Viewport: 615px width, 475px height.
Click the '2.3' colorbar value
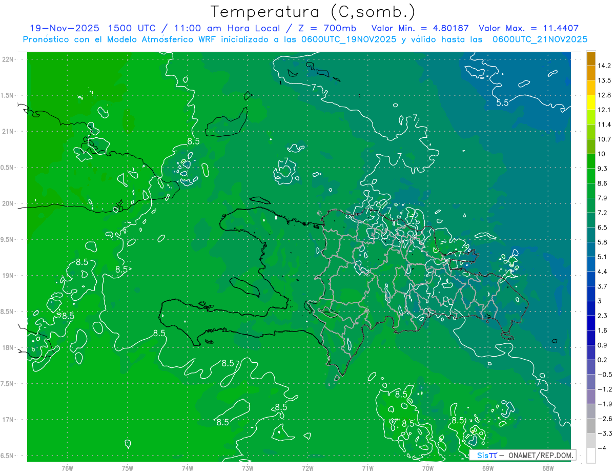click(x=603, y=316)
